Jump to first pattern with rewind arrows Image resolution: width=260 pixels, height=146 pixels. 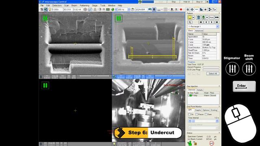(x=201, y=22)
